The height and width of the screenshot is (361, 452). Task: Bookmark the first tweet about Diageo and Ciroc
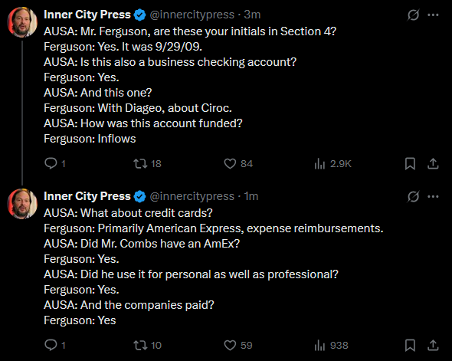click(410, 163)
